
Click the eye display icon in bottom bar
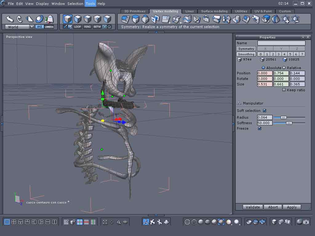(x=125, y=222)
